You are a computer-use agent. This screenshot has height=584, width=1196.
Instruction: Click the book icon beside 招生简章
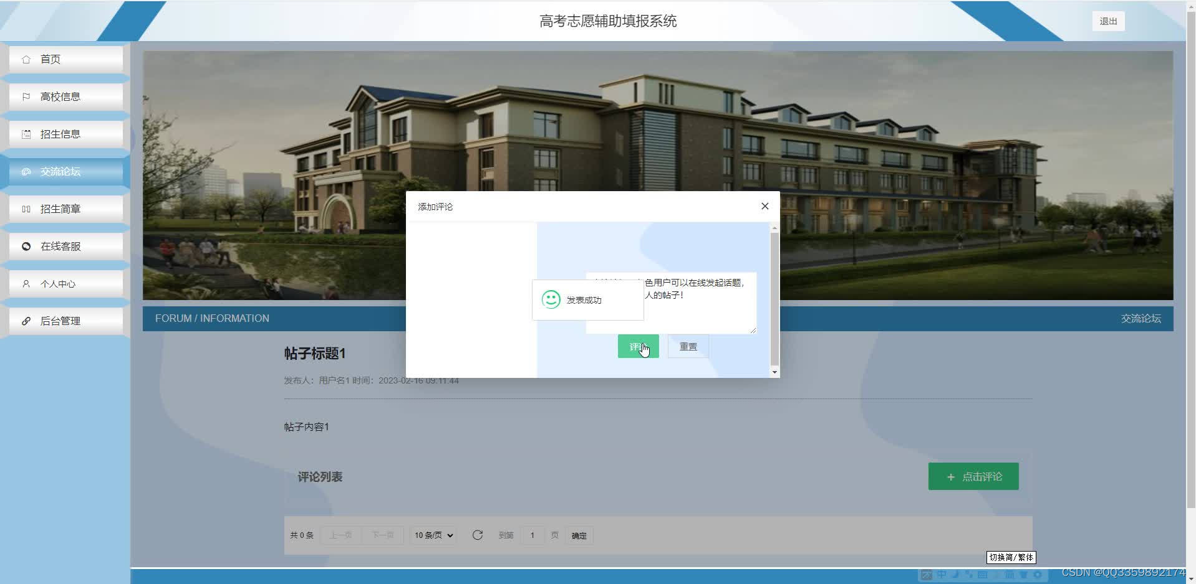tap(26, 209)
